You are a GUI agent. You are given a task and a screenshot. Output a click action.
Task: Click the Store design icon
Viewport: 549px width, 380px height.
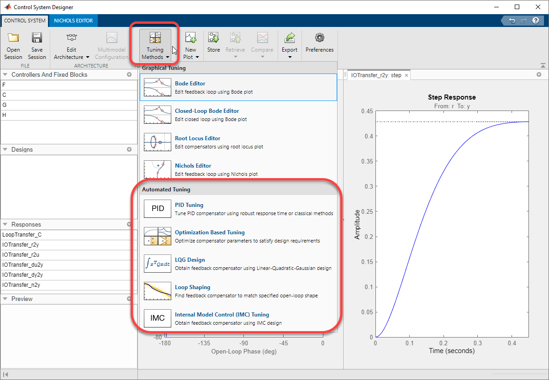[x=213, y=38]
